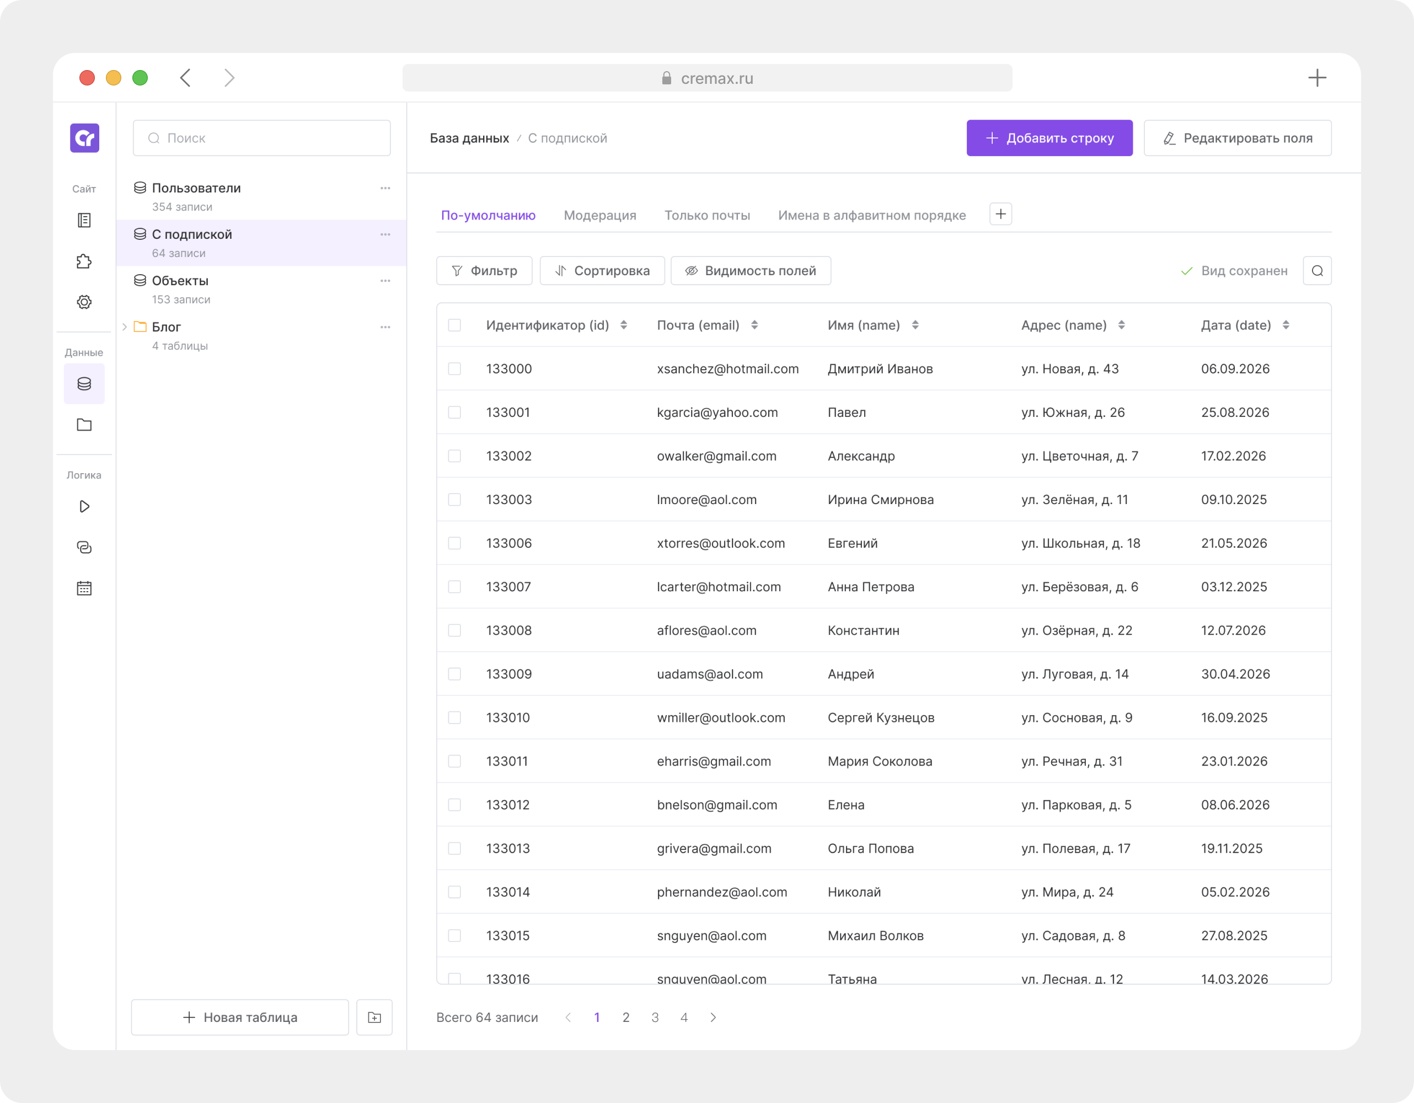Check the row 133015 checkbox
The image size is (1414, 1103).
(x=454, y=935)
